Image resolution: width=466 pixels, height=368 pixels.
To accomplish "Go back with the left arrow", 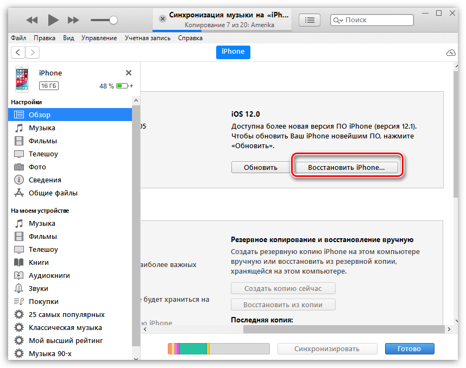I will [18, 52].
